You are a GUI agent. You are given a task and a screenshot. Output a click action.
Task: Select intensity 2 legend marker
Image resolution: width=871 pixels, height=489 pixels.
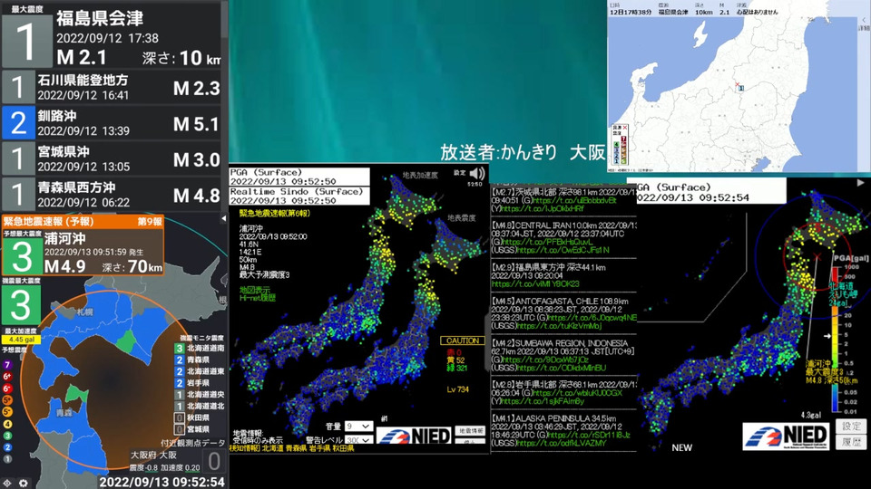point(7,447)
